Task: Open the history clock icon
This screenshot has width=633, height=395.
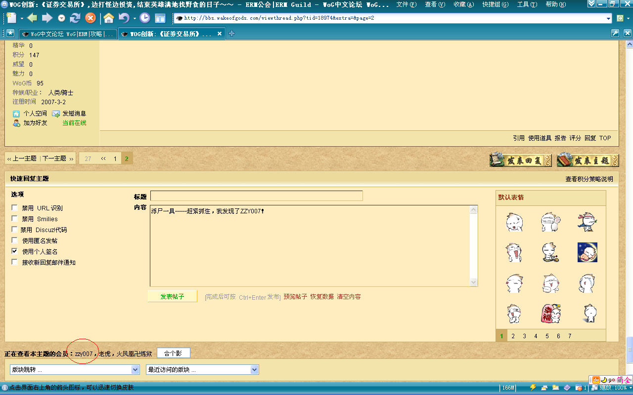Action: [x=144, y=18]
